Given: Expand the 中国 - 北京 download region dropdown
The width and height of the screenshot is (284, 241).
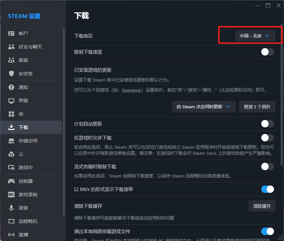Looking at the screenshot, I should point(255,36).
